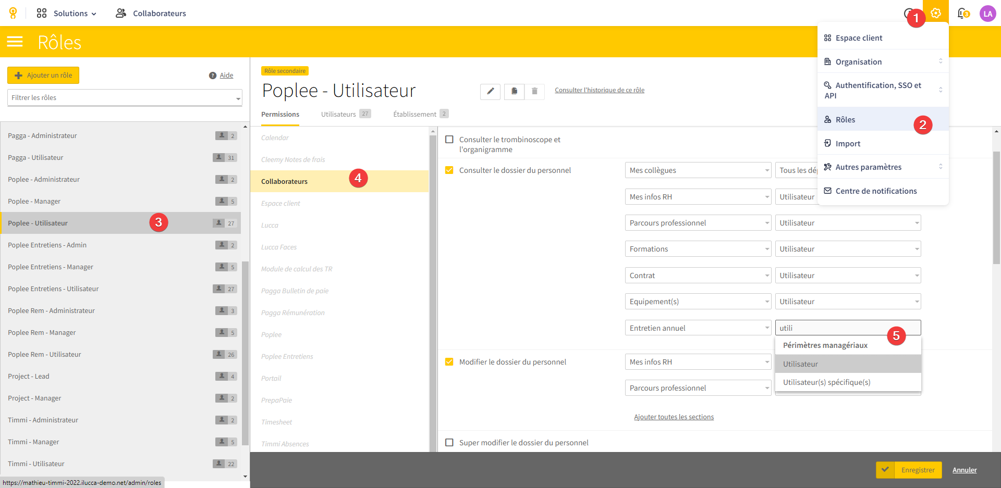Open the Contrat section dropdown
The width and height of the screenshot is (1001, 488).
click(698, 276)
